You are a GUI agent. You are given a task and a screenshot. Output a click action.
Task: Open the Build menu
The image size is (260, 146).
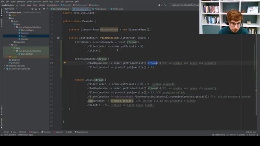[x=45, y=2]
